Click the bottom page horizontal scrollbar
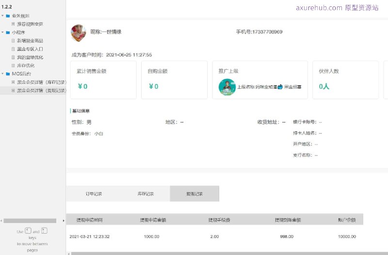The width and height of the screenshot is (388, 255). [x=229, y=254]
